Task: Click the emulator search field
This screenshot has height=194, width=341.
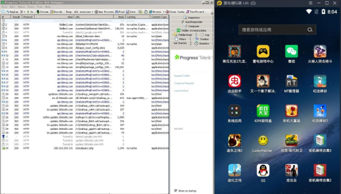Action: pyautogui.click(x=277, y=30)
